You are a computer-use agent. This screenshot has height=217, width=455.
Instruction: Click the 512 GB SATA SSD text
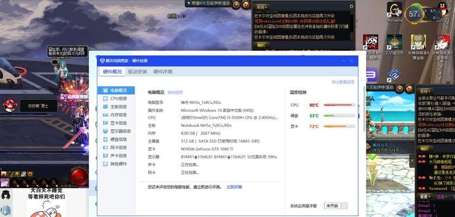(x=220, y=141)
